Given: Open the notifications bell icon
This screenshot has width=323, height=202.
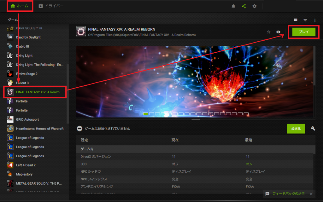Looking at the screenshot, I should (x=233, y=6).
